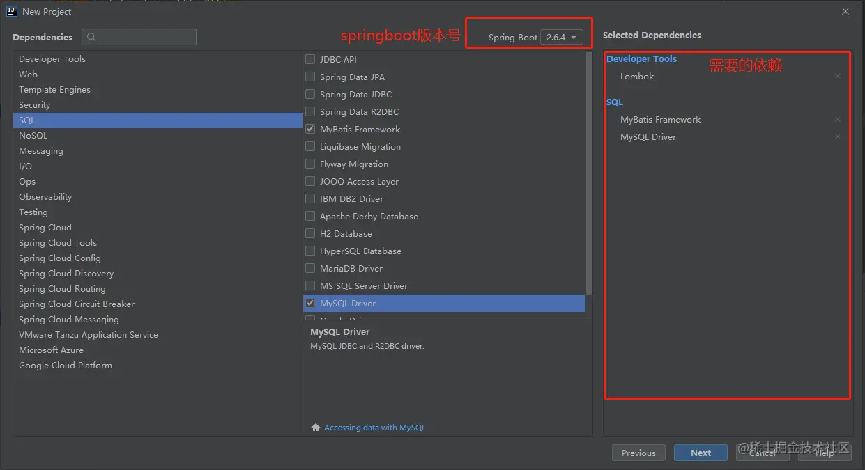Select Messaging category
This screenshot has width=865, height=470.
158,150
